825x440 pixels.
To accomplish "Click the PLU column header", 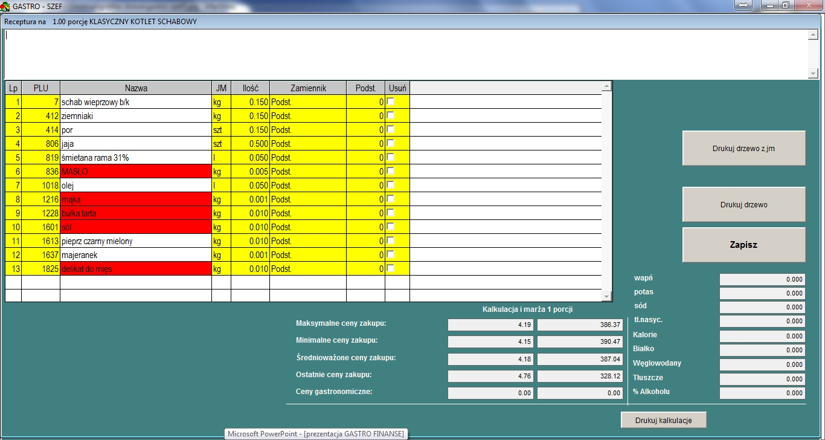I will 40,88.
